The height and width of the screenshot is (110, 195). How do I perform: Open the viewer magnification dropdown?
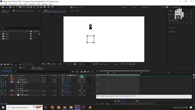54,64
